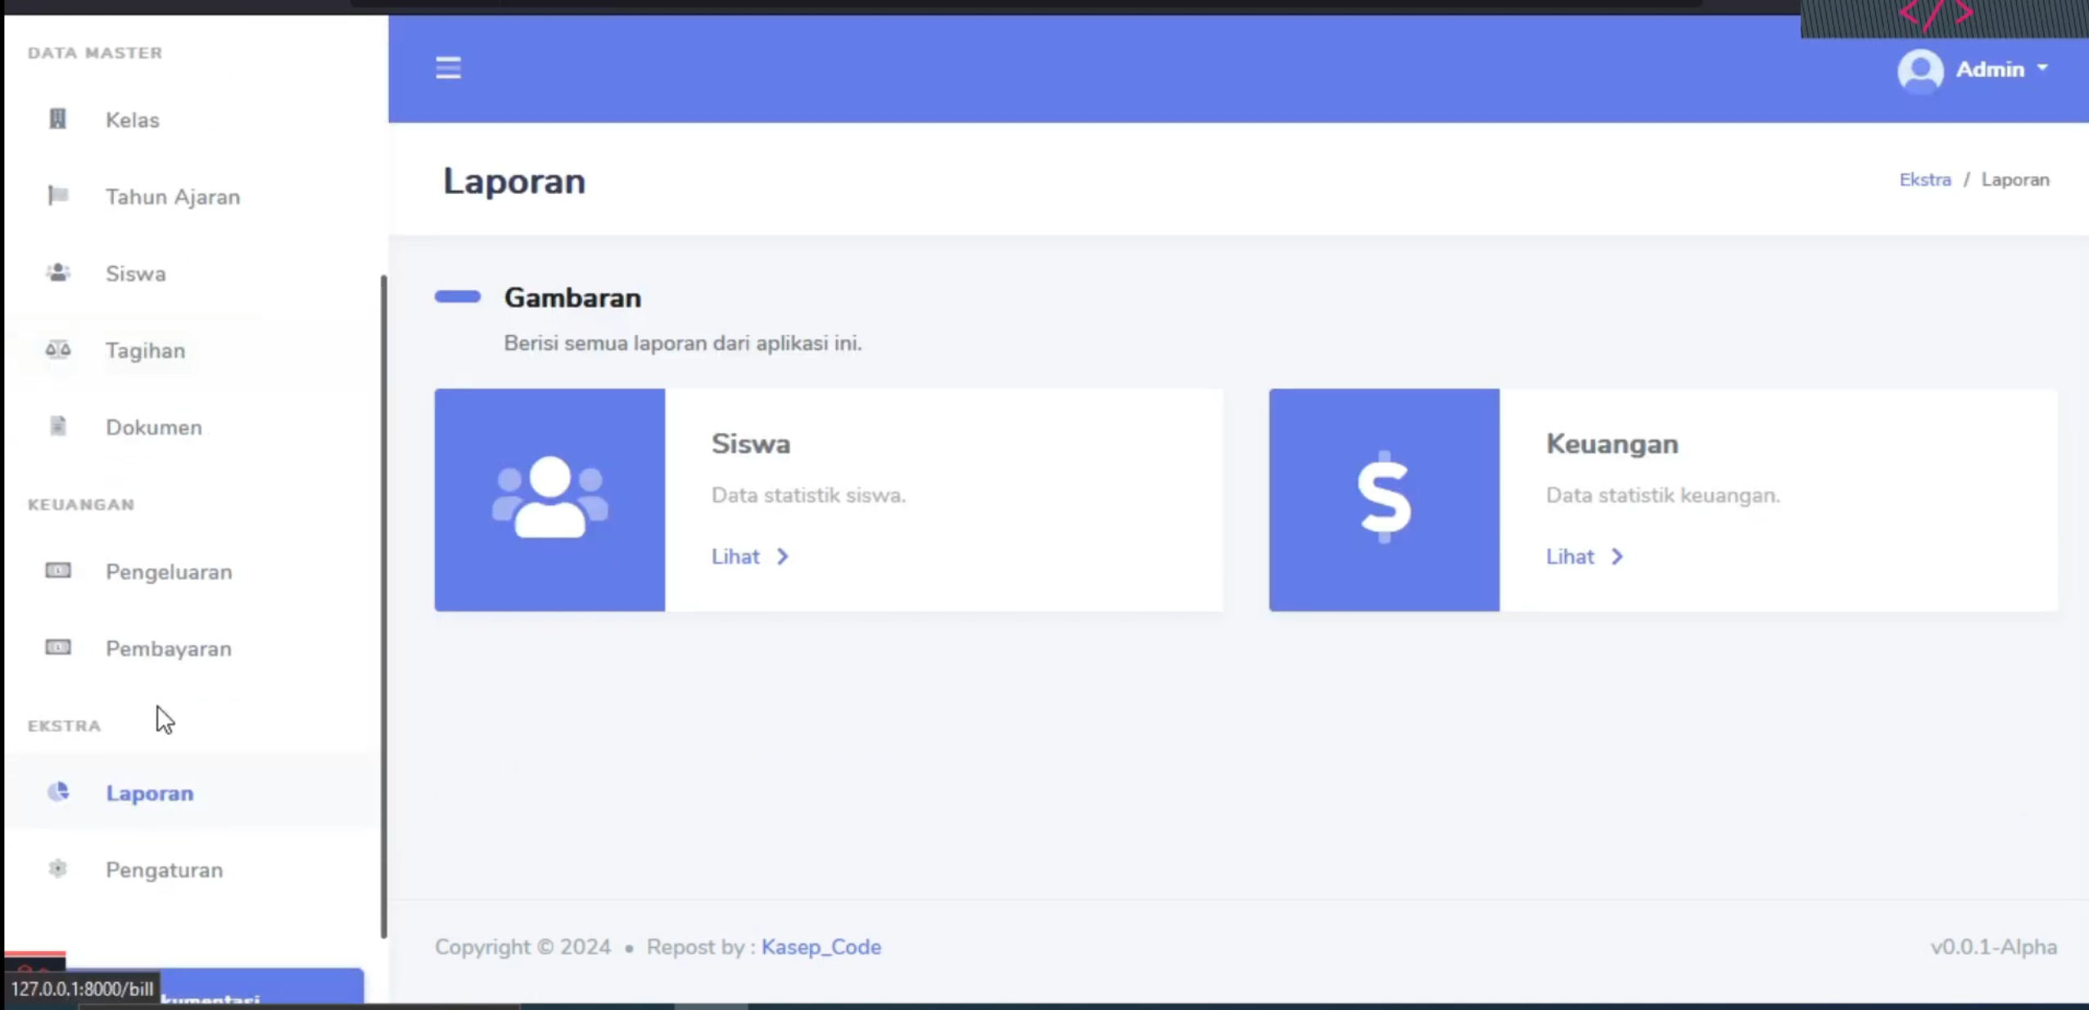Click the Siswa card title text
The image size is (2089, 1010).
point(751,444)
